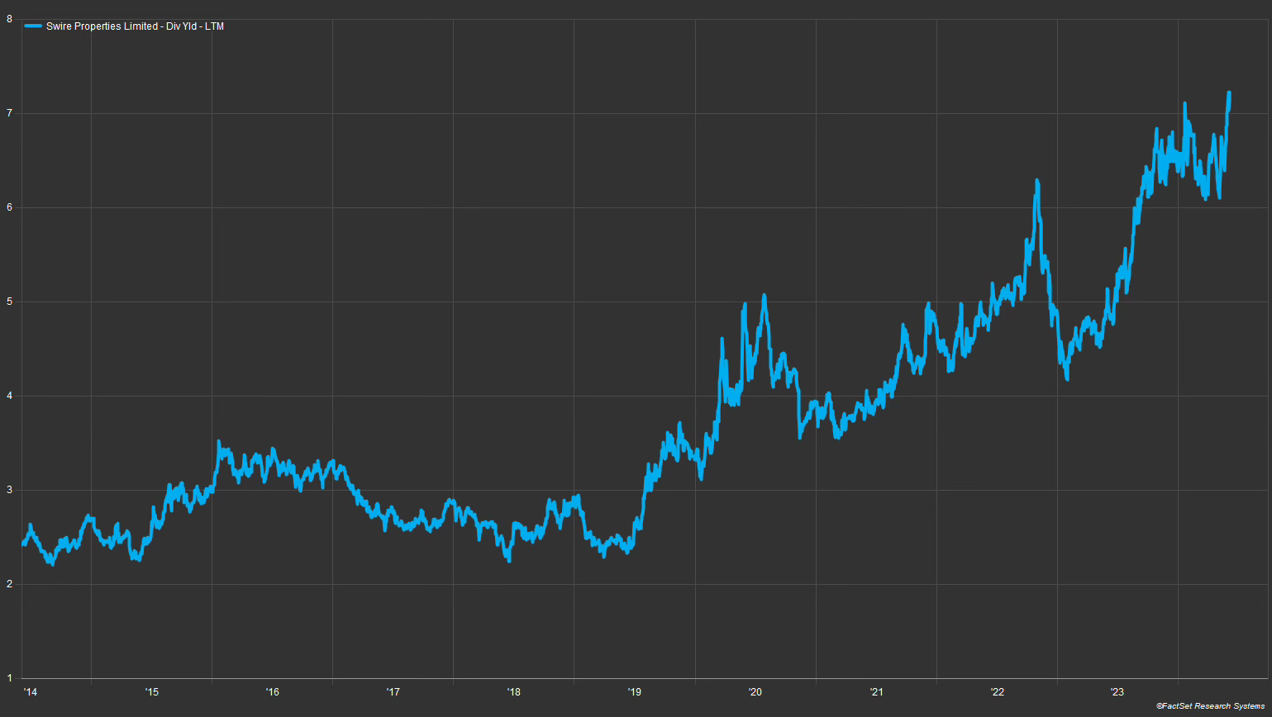Click the y-axis value 8
The image size is (1272, 717).
(9, 19)
